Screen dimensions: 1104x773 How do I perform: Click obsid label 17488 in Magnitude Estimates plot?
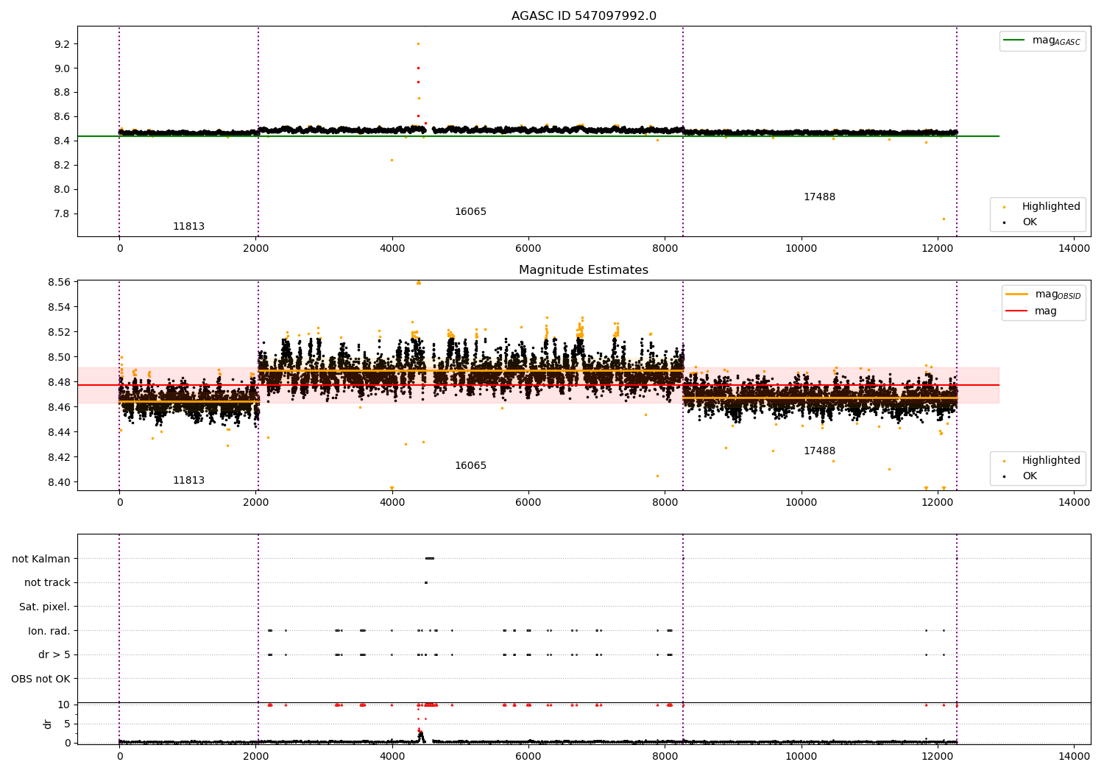coord(819,451)
